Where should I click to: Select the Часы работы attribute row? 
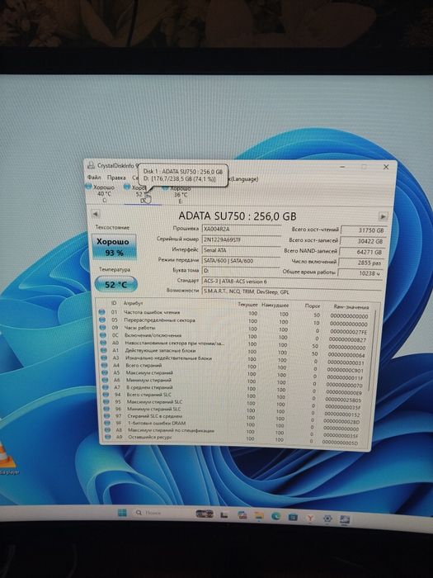click(x=233, y=329)
